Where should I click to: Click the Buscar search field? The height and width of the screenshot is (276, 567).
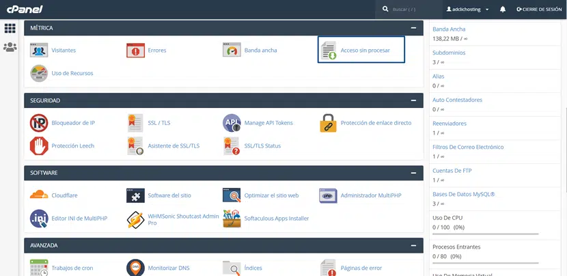point(410,10)
